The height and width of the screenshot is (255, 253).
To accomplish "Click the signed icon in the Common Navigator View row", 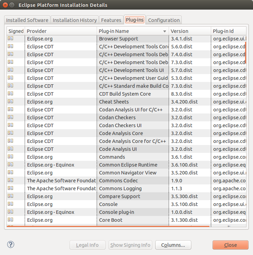I will (x=10, y=172).
